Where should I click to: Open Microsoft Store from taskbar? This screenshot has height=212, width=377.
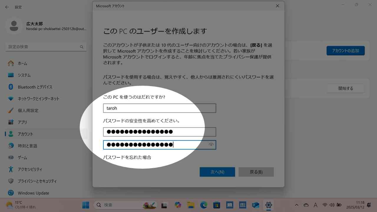(216, 205)
